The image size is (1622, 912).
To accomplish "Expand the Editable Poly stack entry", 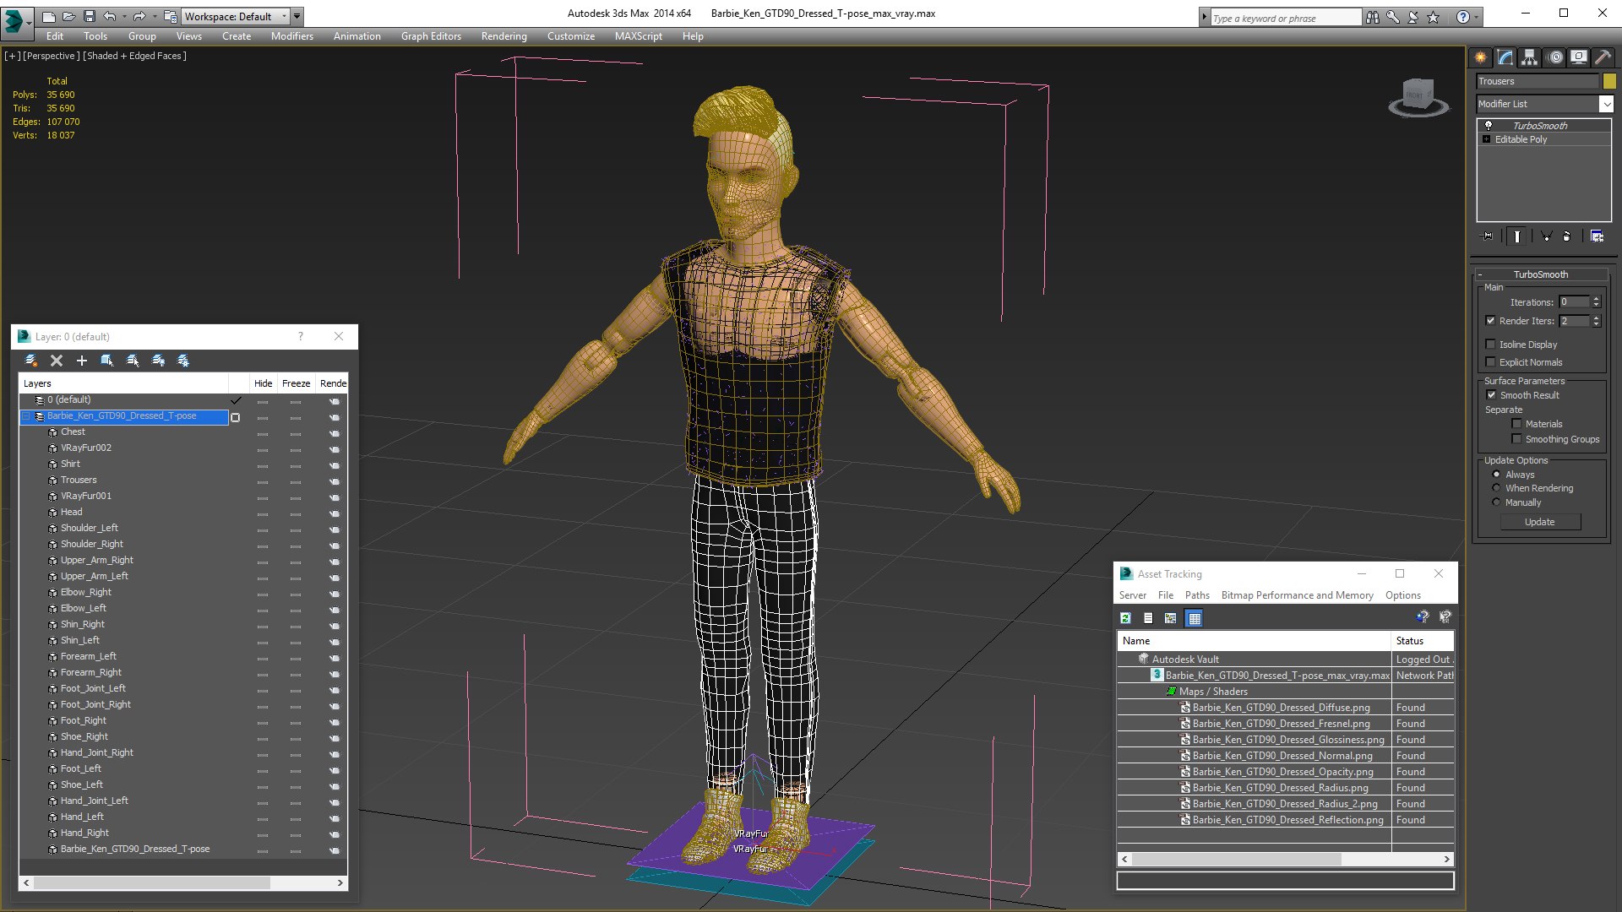I will (x=1487, y=139).
